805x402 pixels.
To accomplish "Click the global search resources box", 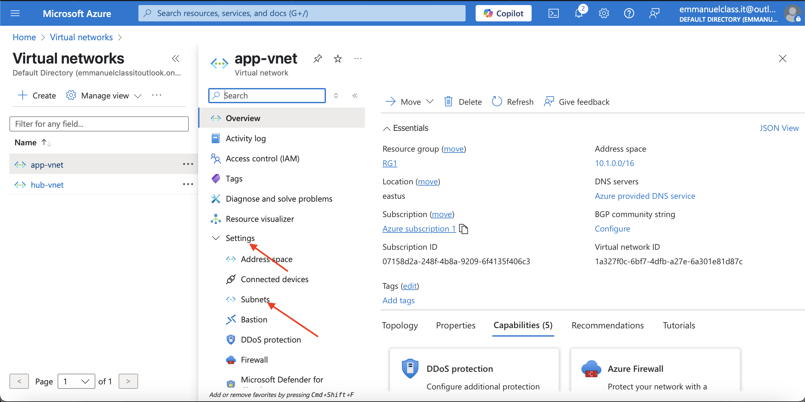I will (x=302, y=13).
